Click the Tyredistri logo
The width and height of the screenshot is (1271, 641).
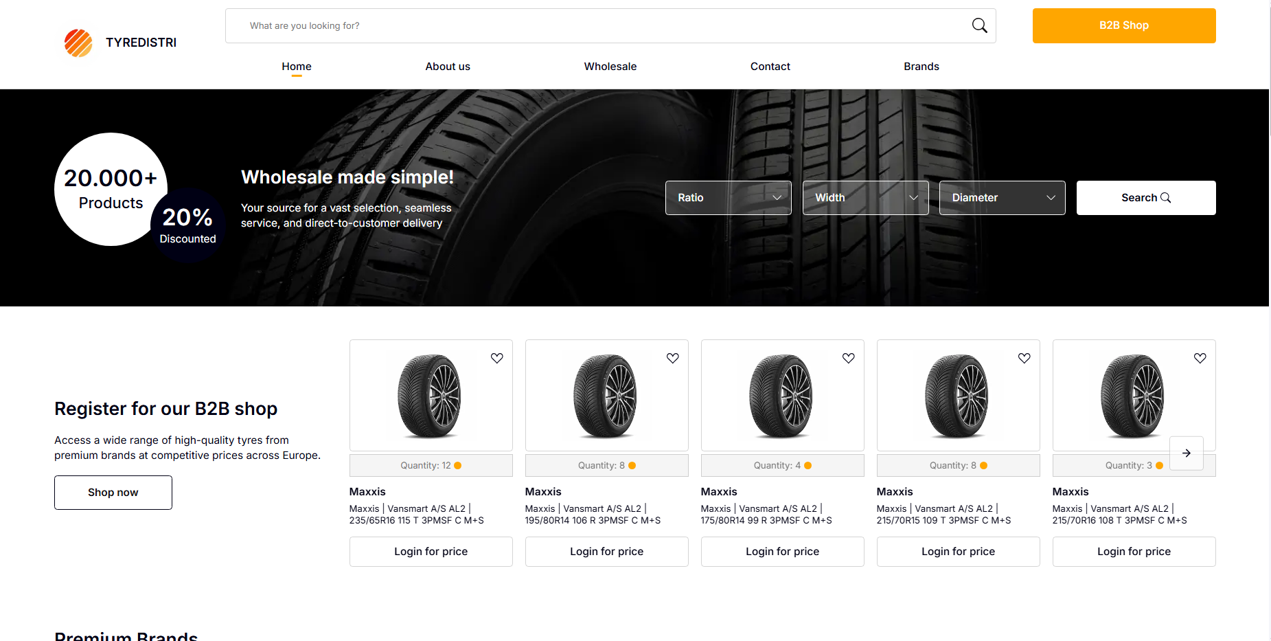(120, 43)
